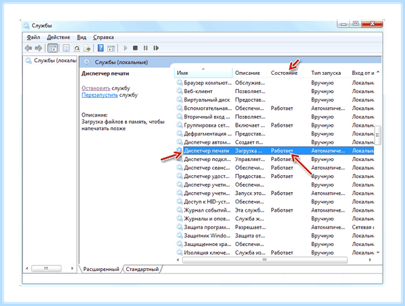This screenshot has height=306, width=405.
Task: Select the Вторичный вход service row
Action: point(275,117)
